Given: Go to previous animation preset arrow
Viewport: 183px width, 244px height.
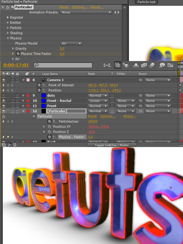Looking at the screenshot, I should click(x=115, y=12).
